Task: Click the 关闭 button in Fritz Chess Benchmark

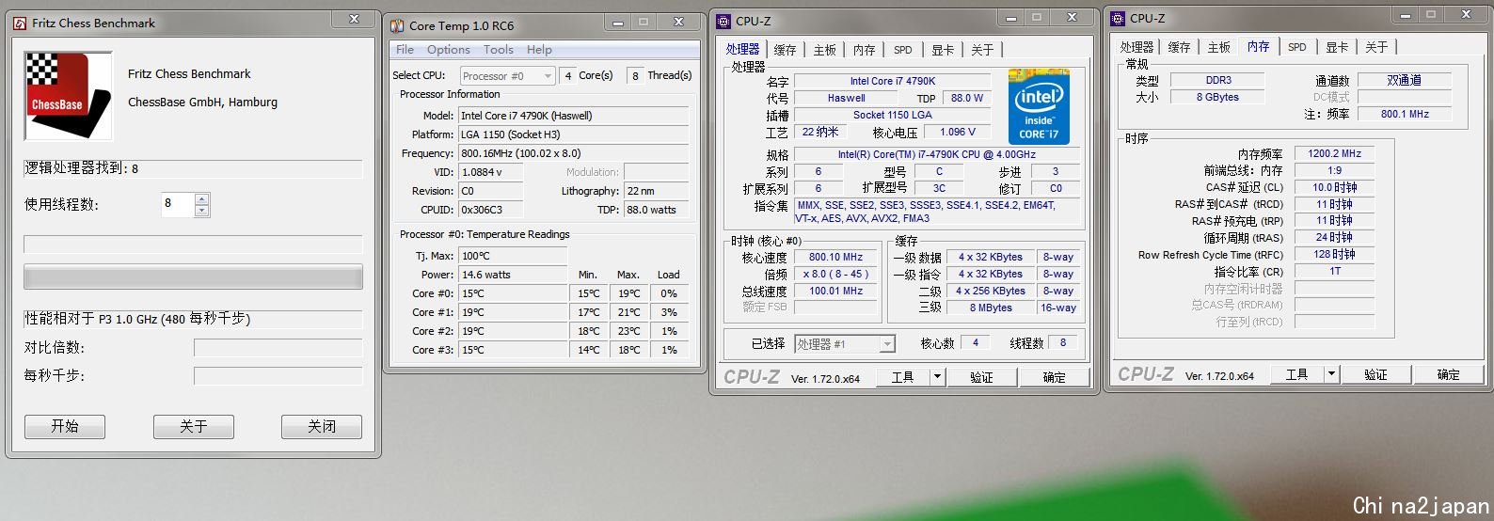Action: pos(322,427)
